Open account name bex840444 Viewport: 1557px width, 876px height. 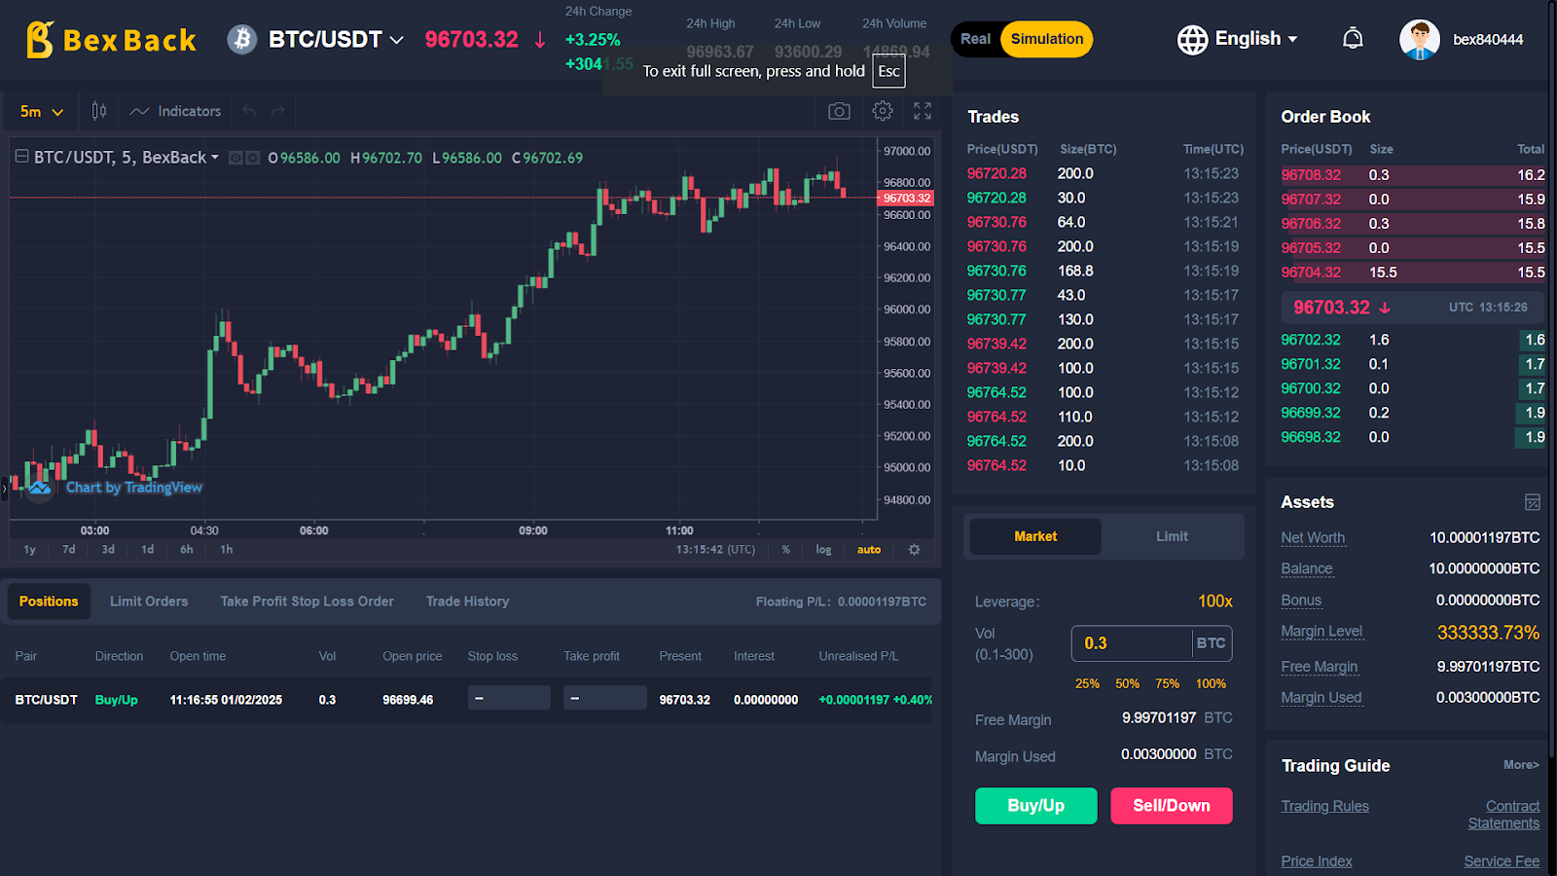pos(1488,40)
